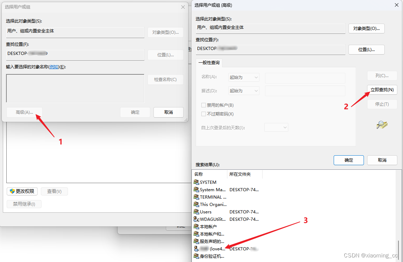The height and width of the screenshot is (262, 403).
Task: Click the System Ma... group icon
Action: pos(196,190)
